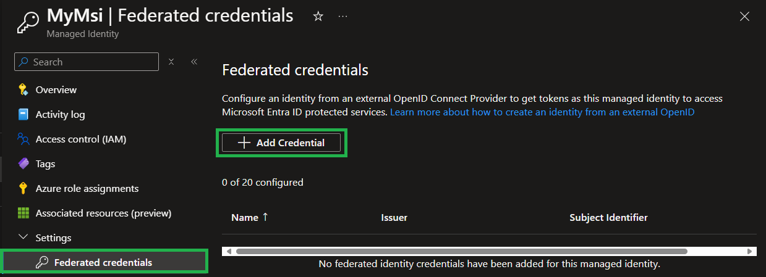Image resolution: width=766 pixels, height=277 pixels.
Task: Click the scrollbar left arrow
Action: [x=228, y=251]
